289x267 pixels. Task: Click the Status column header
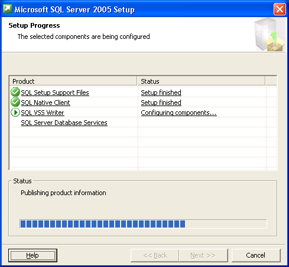201,81
